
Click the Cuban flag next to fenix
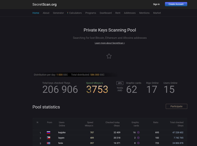tap(49, 143)
